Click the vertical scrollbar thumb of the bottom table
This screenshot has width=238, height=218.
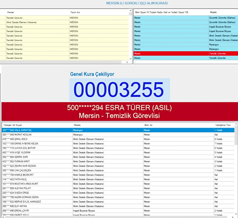[x=236, y=135]
